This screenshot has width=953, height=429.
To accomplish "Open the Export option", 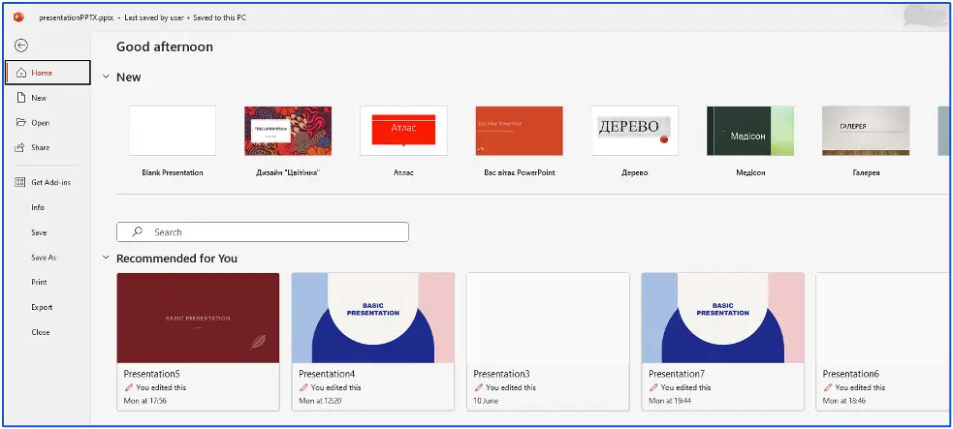I will pos(42,307).
